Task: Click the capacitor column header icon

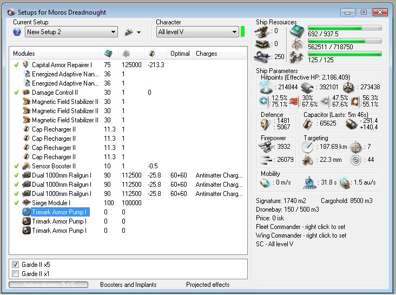Action: point(152,54)
